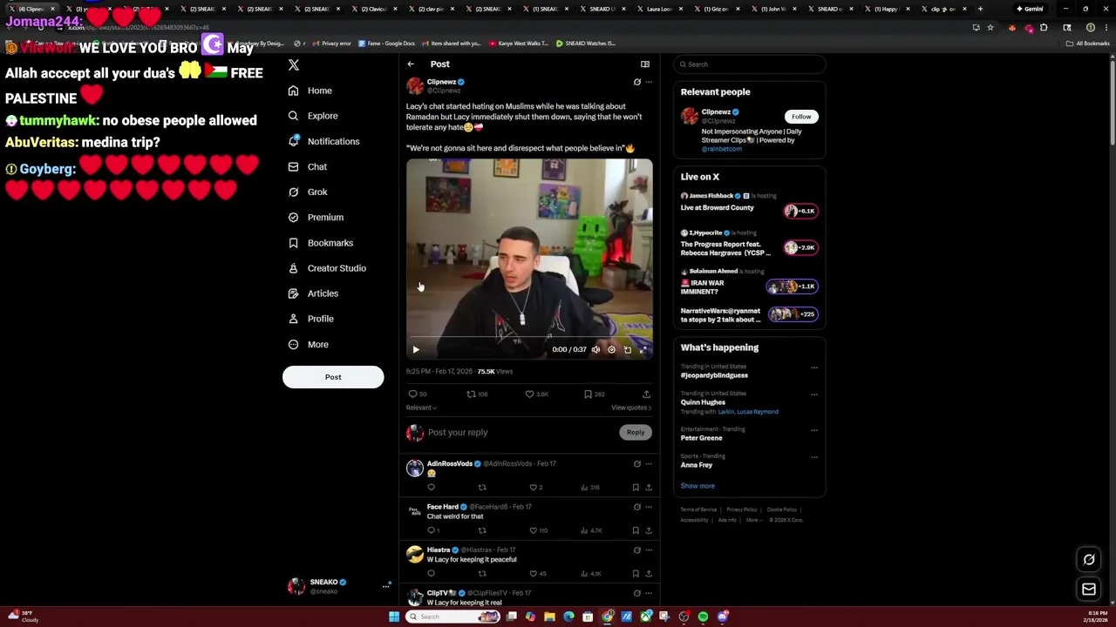The width and height of the screenshot is (1116, 627).
Task: Open the Relevant replies sort dropdown
Action: coord(421,408)
